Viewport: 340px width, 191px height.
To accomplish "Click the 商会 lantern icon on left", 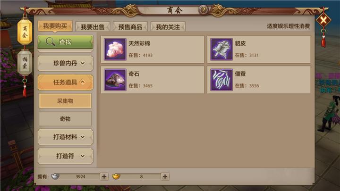I will 25,32.
